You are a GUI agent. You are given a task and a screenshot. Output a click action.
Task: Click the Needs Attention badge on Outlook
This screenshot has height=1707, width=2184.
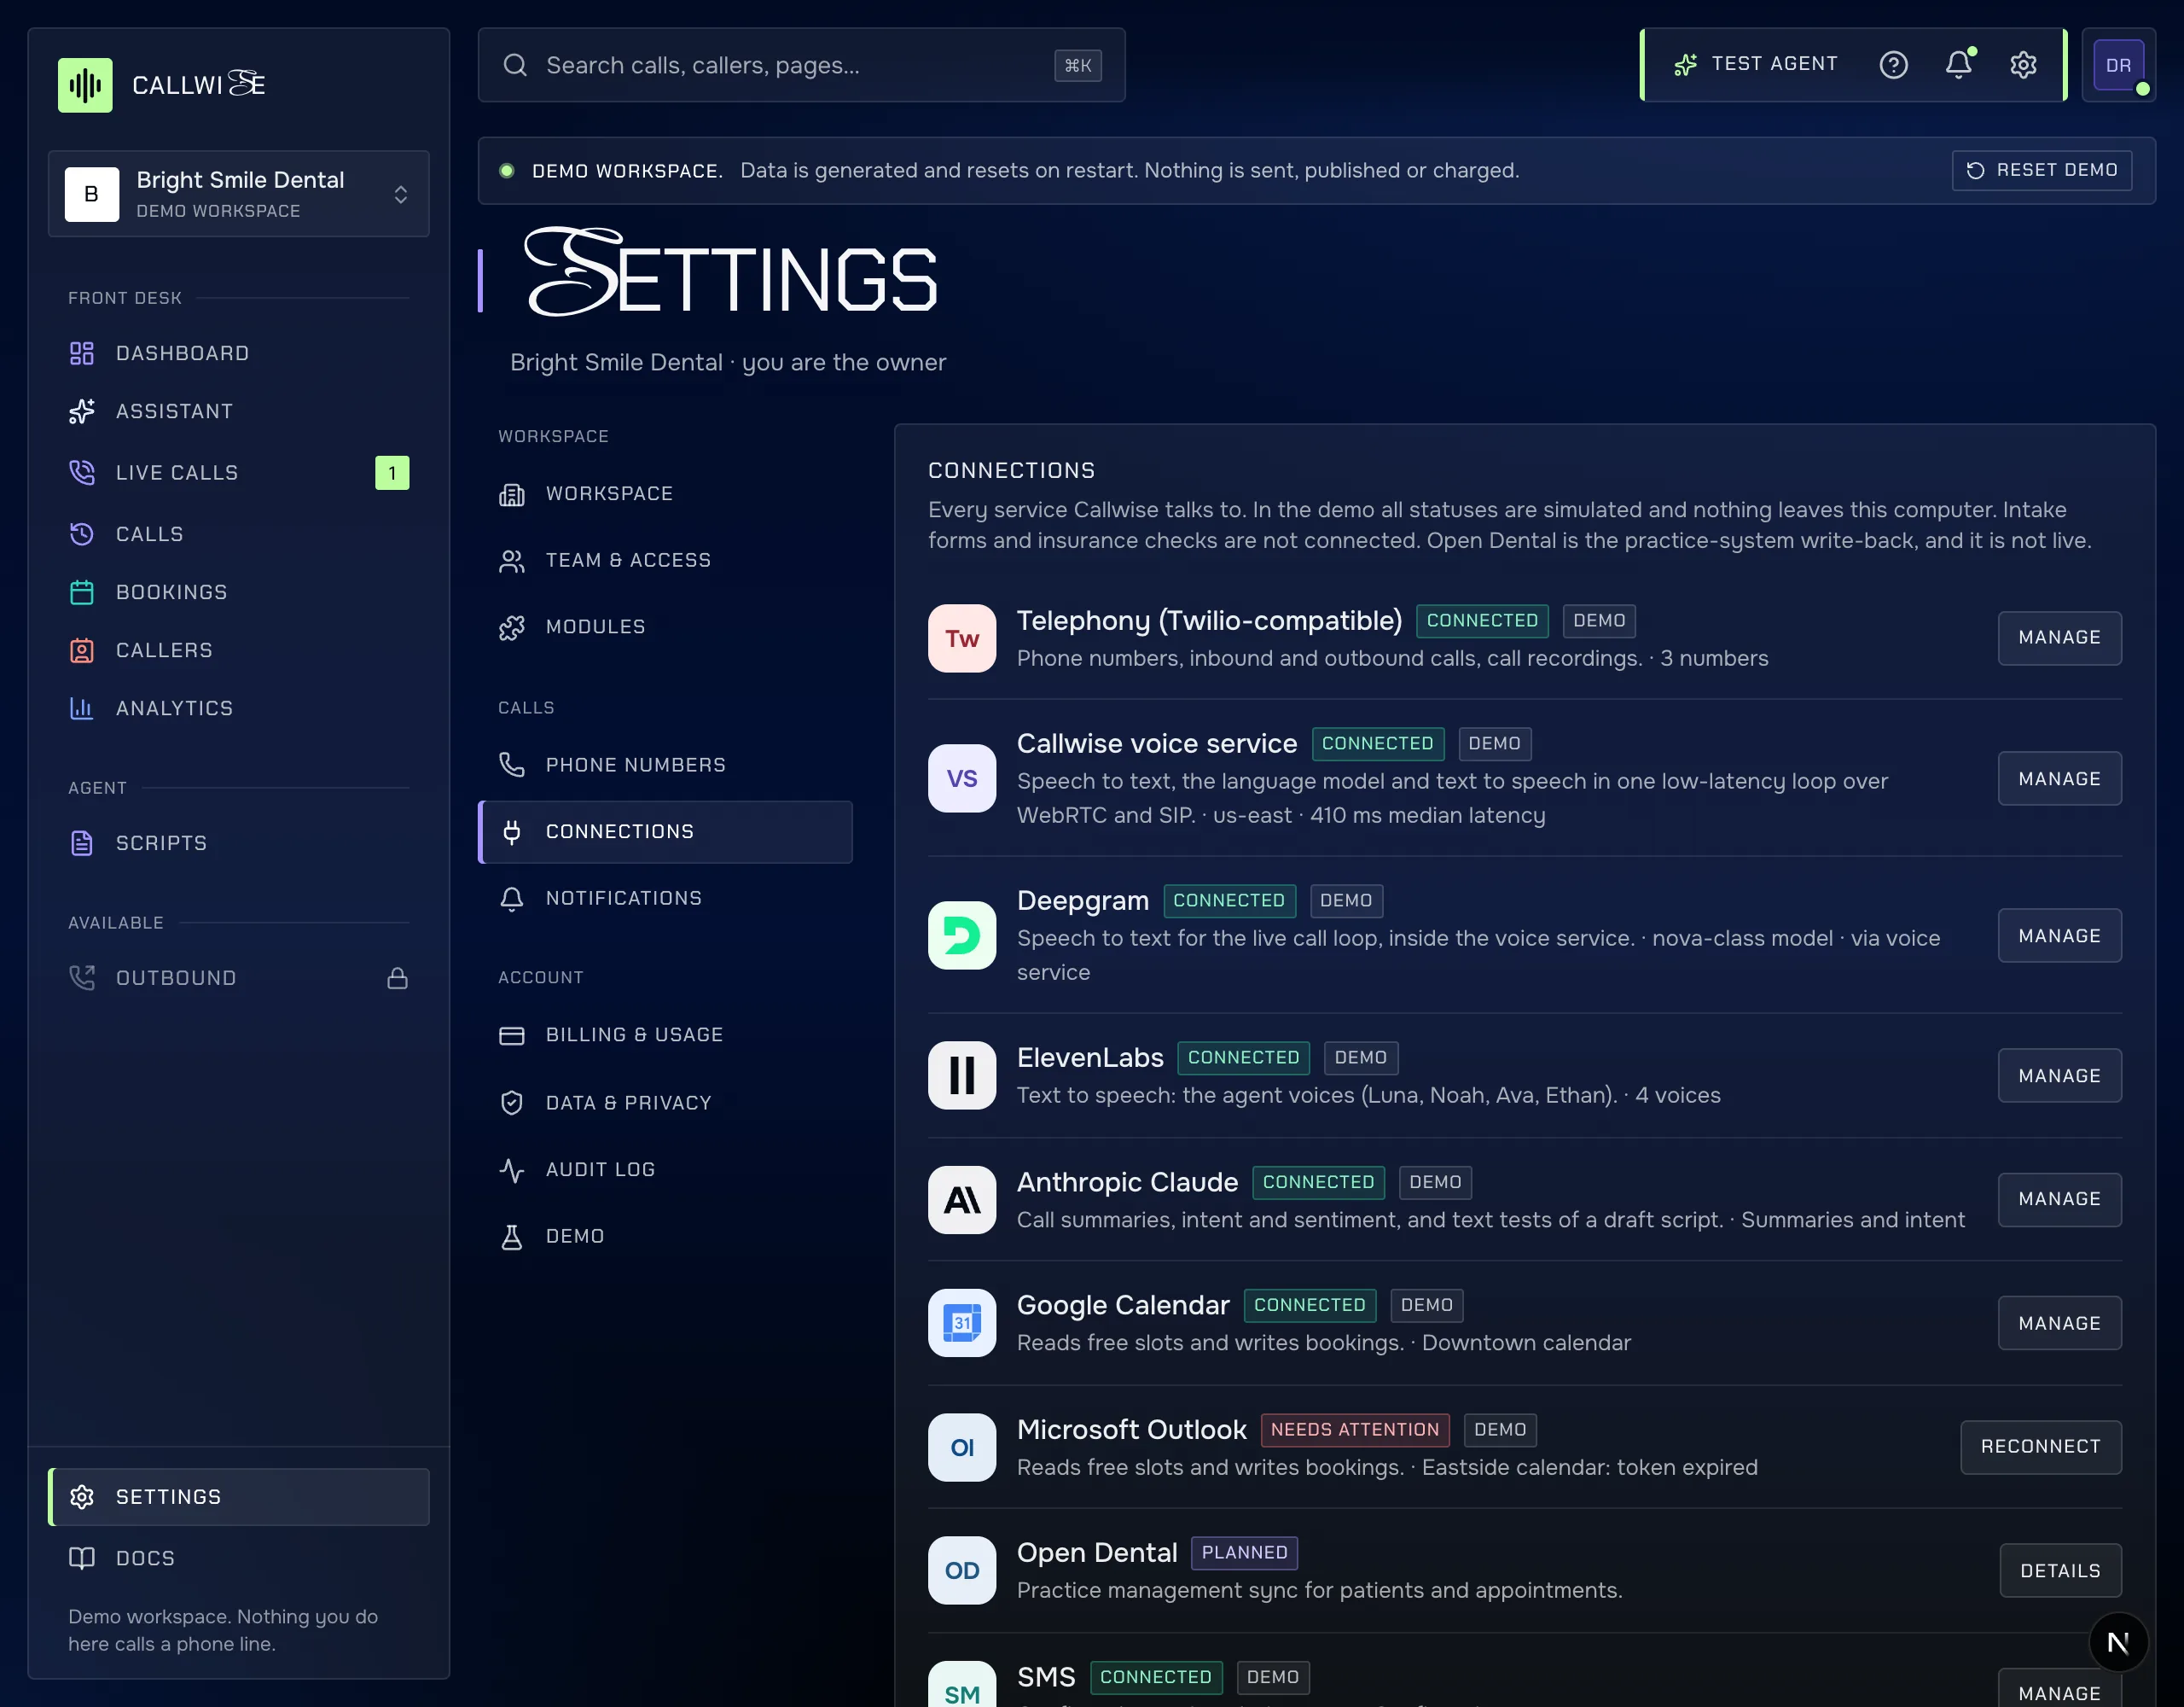1354,1430
